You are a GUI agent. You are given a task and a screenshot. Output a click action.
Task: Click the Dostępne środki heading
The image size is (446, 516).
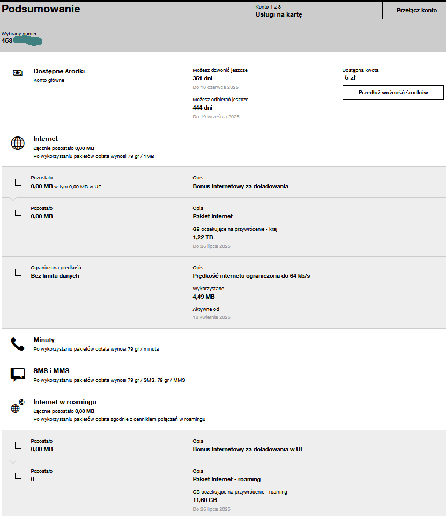[x=59, y=71]
